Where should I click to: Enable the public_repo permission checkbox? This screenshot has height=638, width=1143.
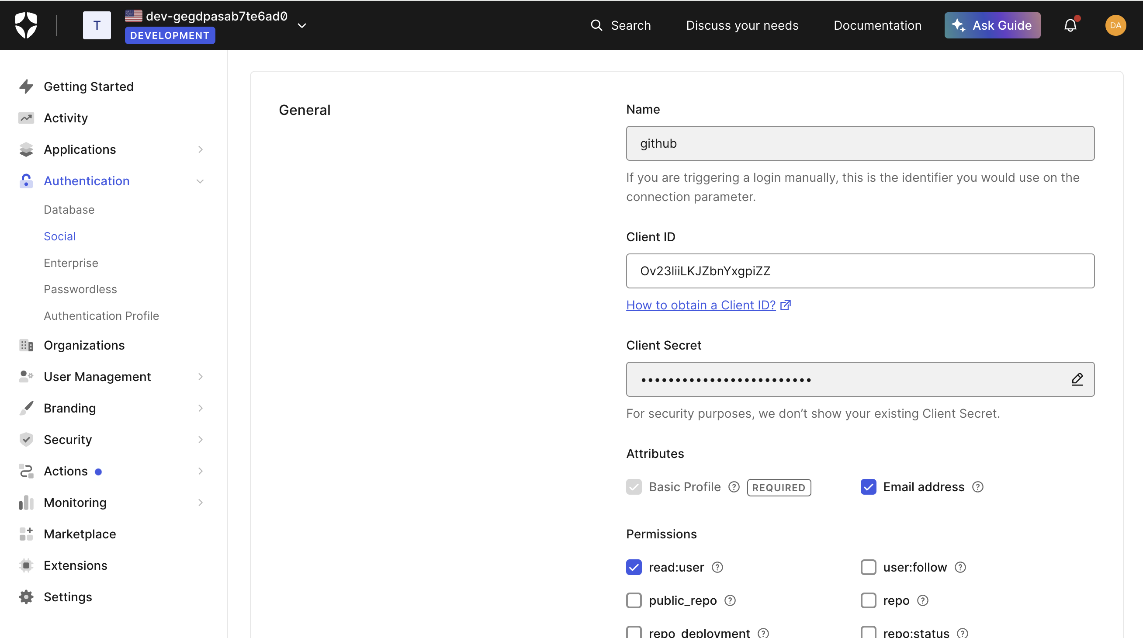634,600
